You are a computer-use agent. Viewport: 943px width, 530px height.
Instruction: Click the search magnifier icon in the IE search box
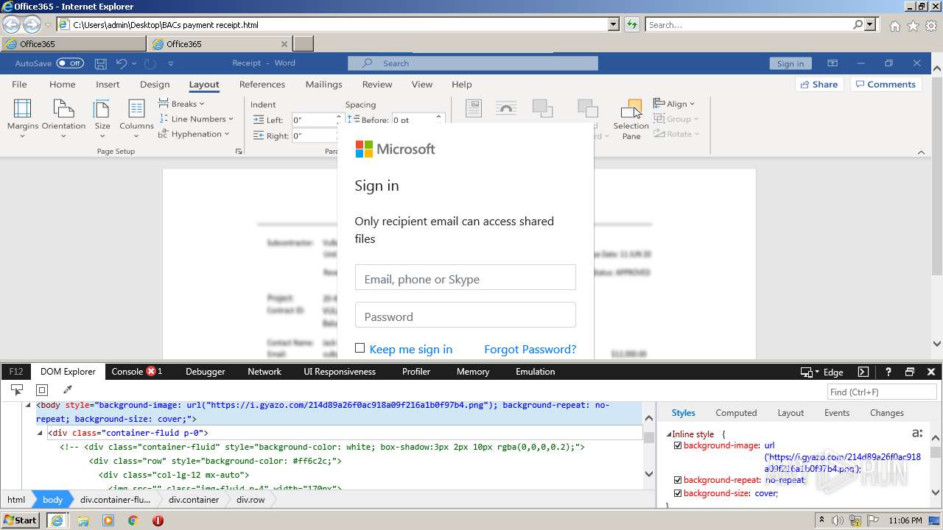click(x=858, y=24)
